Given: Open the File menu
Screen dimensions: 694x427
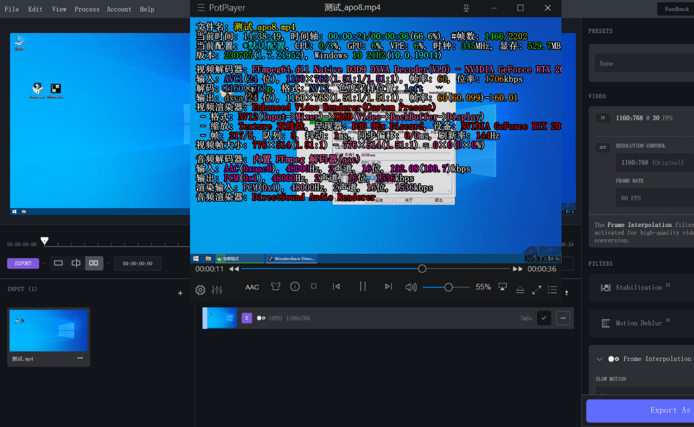Looking at the screenshot, I should 11,9.
